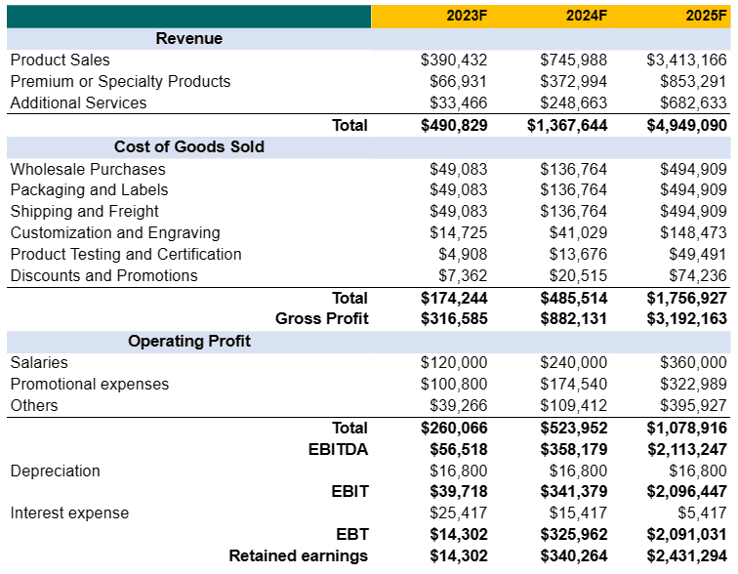Click Discounts and Promotions row label
738x574 pixels.
[x=104, y=275]
